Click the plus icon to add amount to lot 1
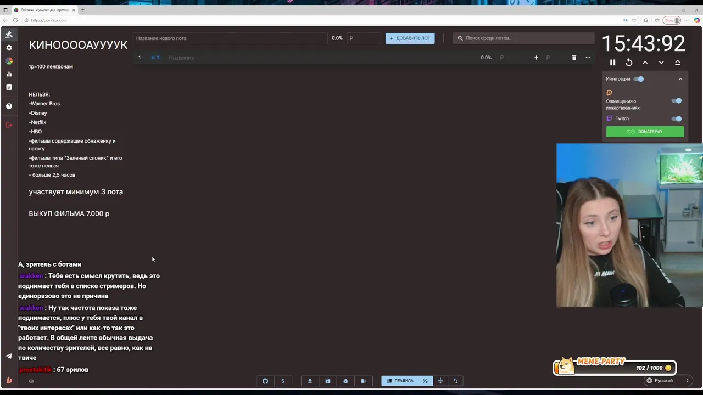703x395 pixels. tap(536, 58)
